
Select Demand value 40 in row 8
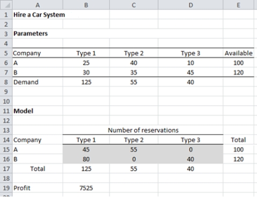tap(190, 82)
